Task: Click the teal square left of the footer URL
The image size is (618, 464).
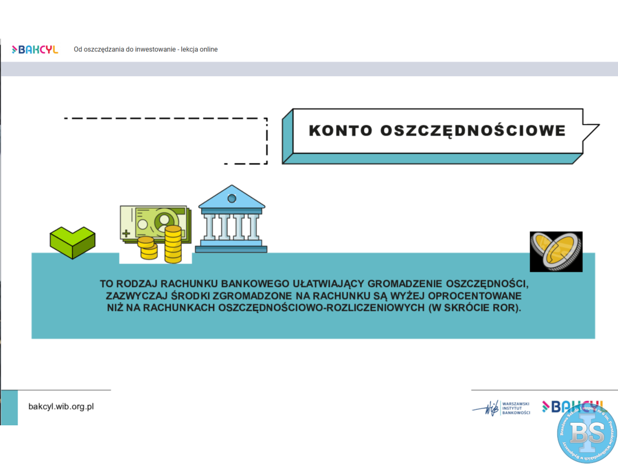Action: [x=9, y=407]
